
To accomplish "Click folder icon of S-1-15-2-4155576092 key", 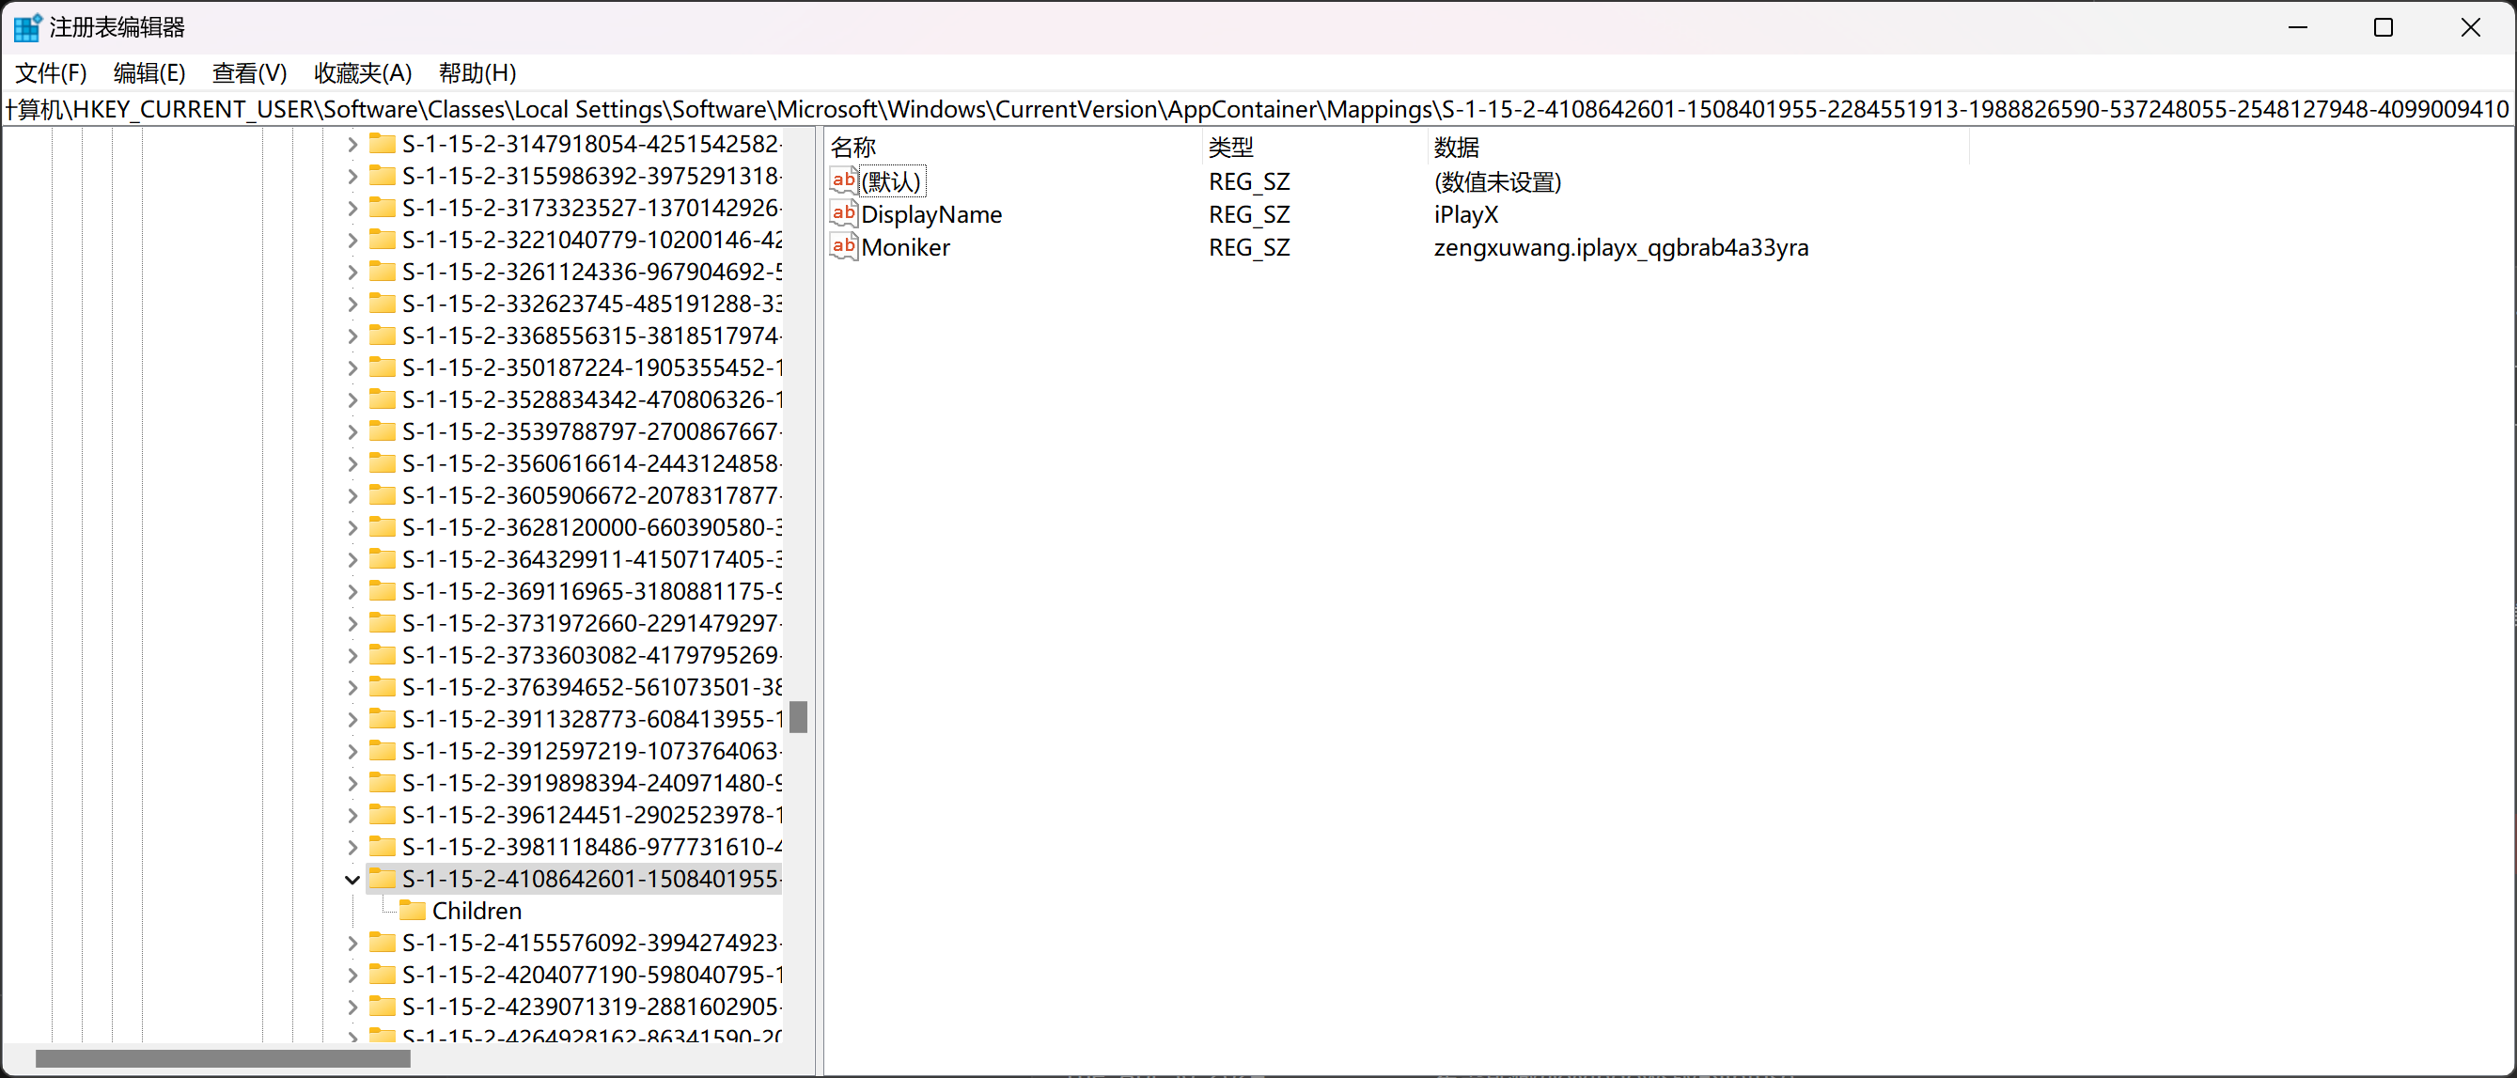I will [382, 942].
